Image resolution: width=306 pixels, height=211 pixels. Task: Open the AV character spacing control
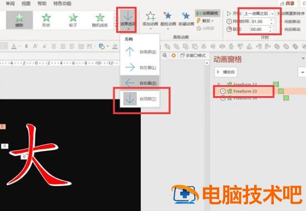(x=90, y=46)
